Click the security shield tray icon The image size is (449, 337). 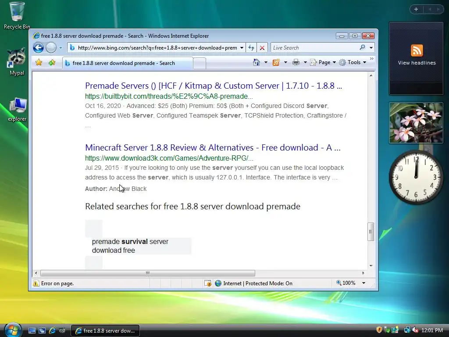(379, 330)
